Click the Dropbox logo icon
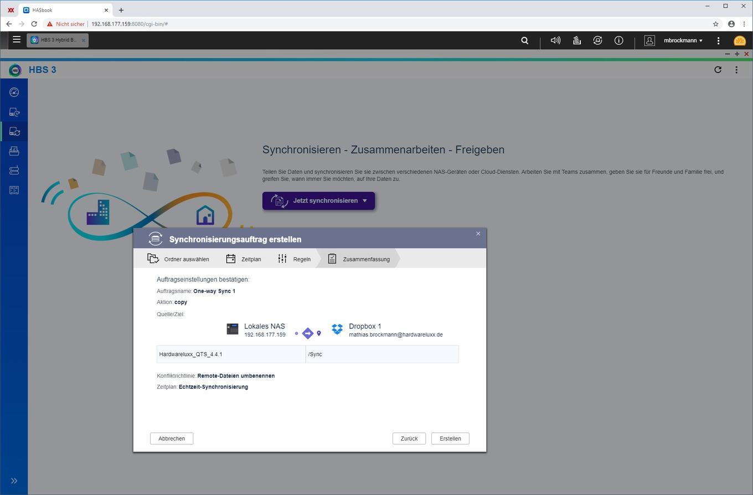 (337, 329)
